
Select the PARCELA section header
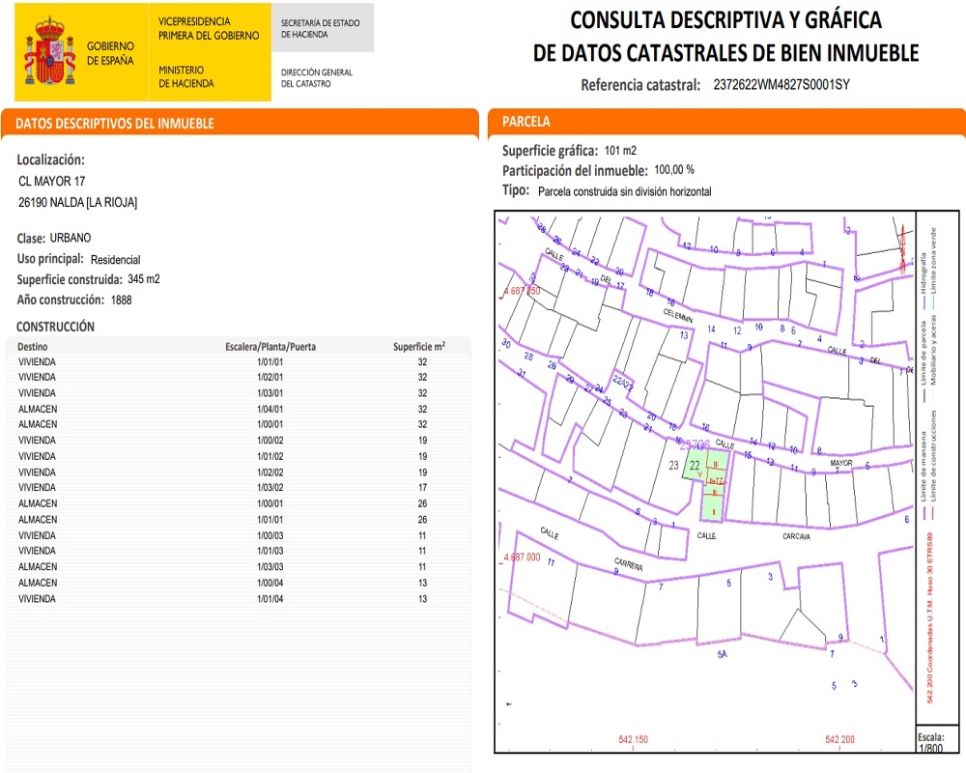(726, 122)
